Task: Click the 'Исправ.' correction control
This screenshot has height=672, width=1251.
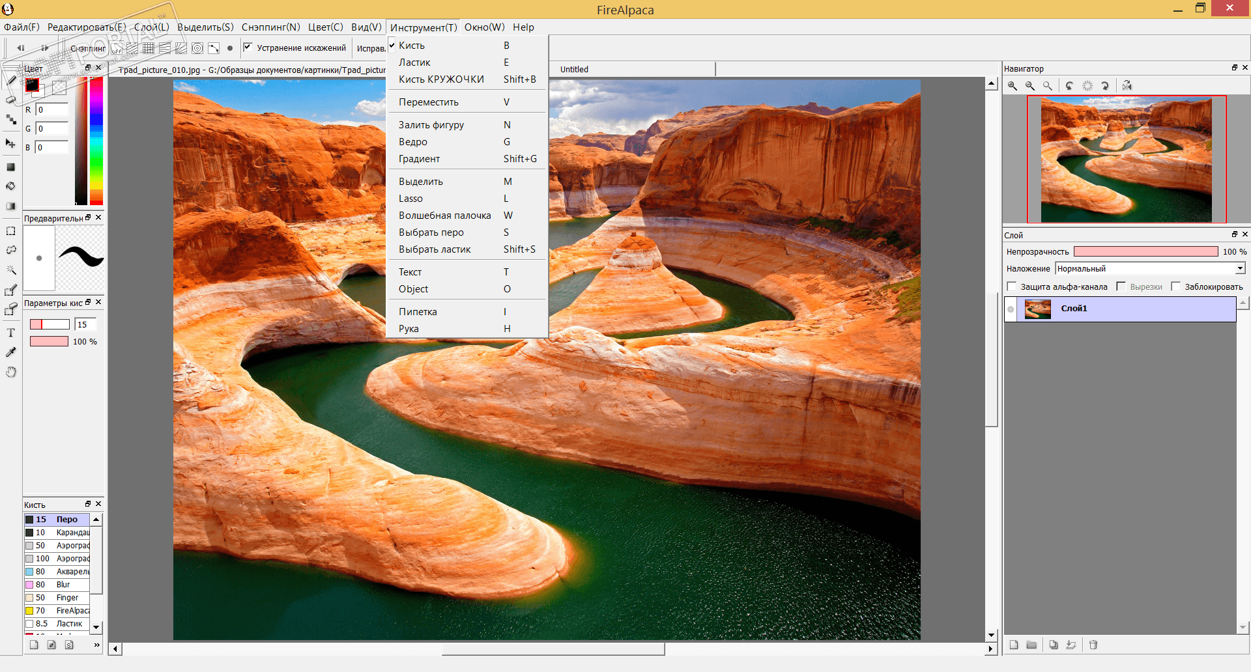Action: 371,48
